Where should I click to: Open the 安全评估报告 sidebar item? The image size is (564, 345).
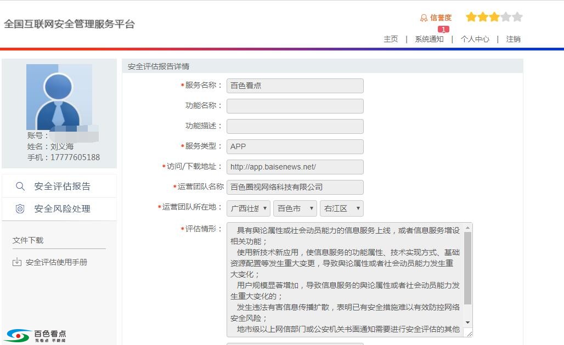tap(59, 186)
